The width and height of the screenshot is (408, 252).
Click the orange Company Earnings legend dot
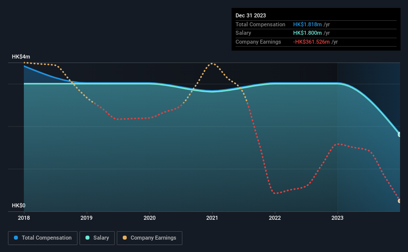coord(125,238)
